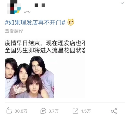The width and height of the screenshot is (130, 115).
Task: Tap the thumbs-up like icon
Action: tap(9, 110)
